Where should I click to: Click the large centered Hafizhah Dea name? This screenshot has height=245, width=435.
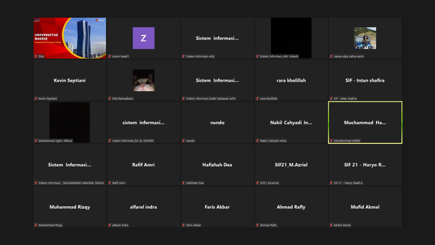pos(217,165)
